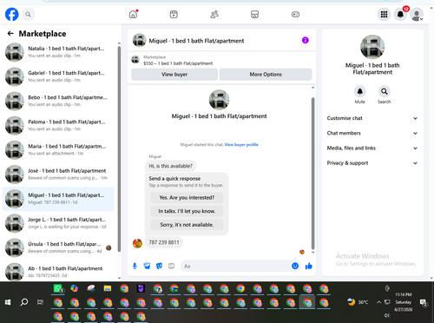434x323 pixels.
Task: Send a thumbs-up like
Action: click(309, 266)
